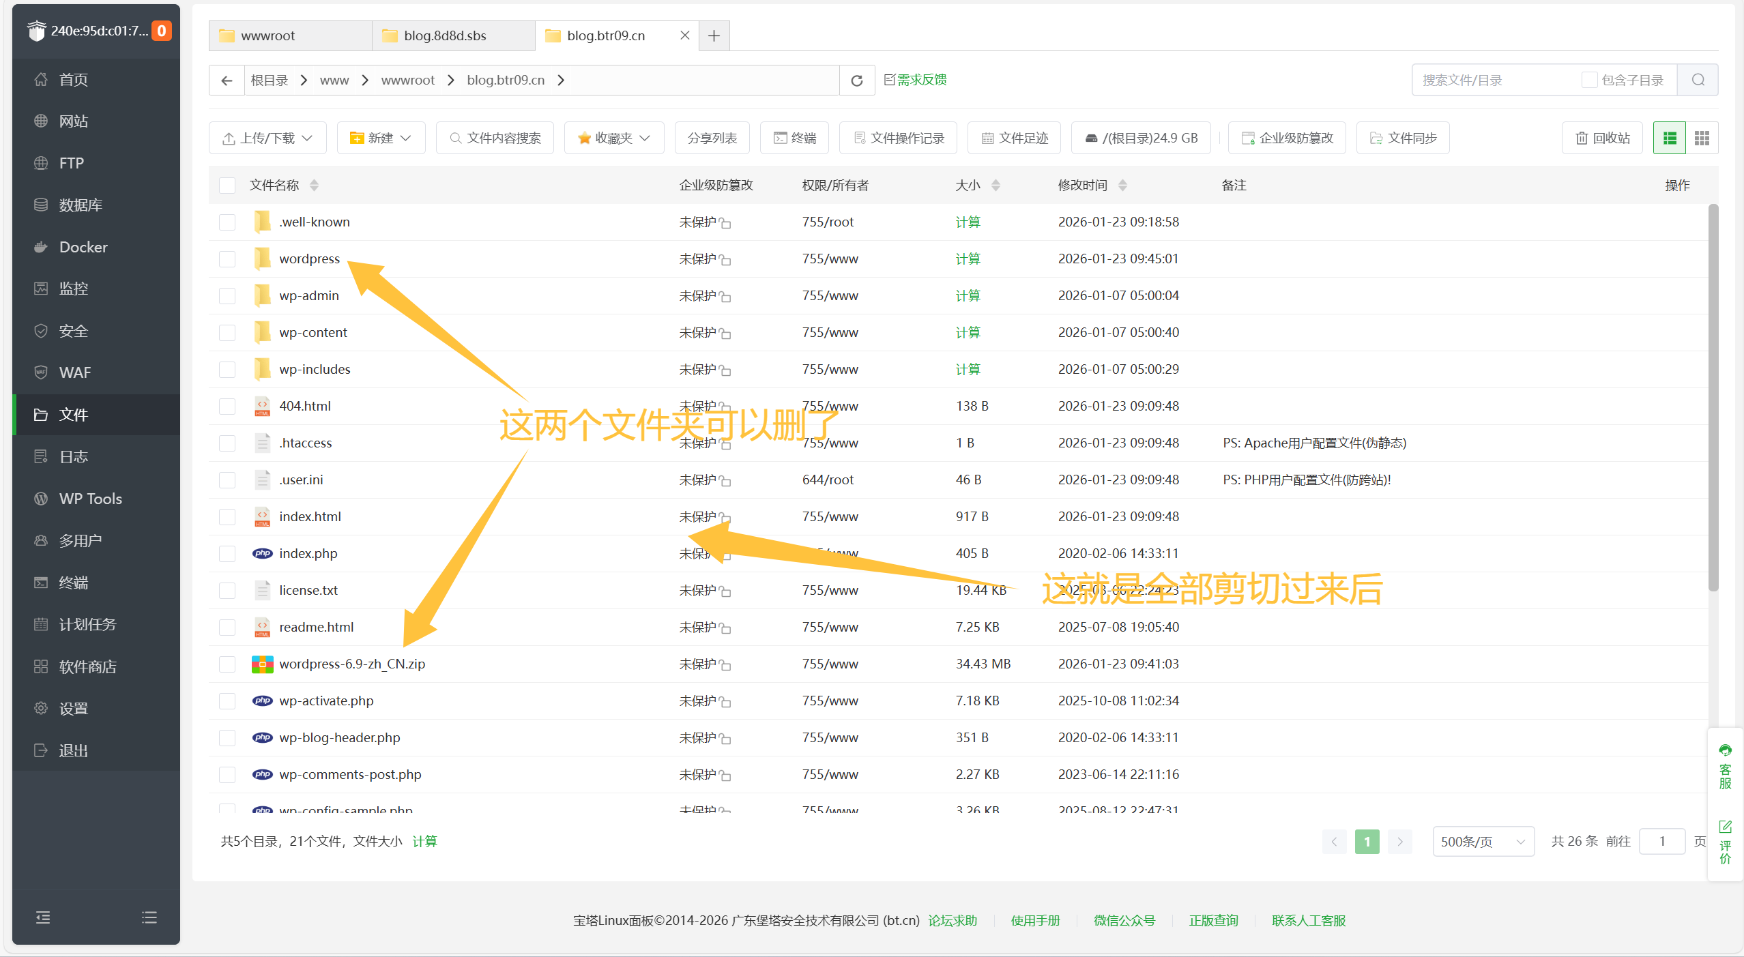
Task: Check the wordpress folder row checkbox
Action: [x=227, y=259]
